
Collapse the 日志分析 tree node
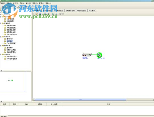tap(0, 37)
